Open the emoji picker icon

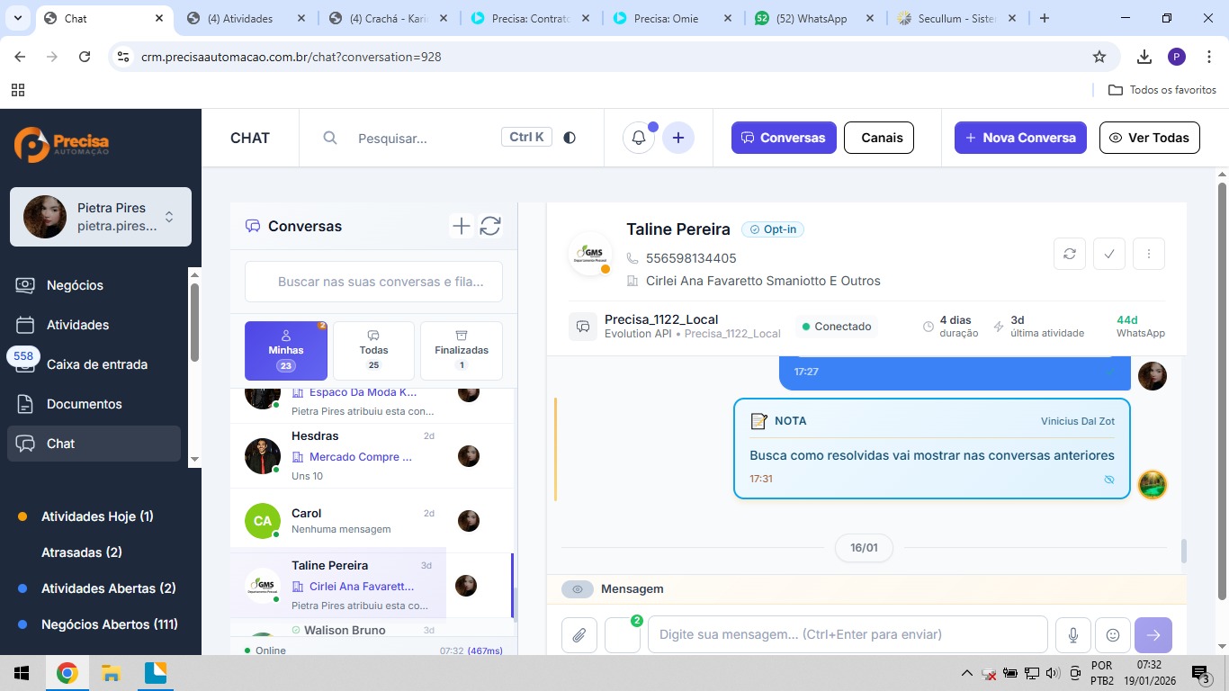(x=1113, y=635)
